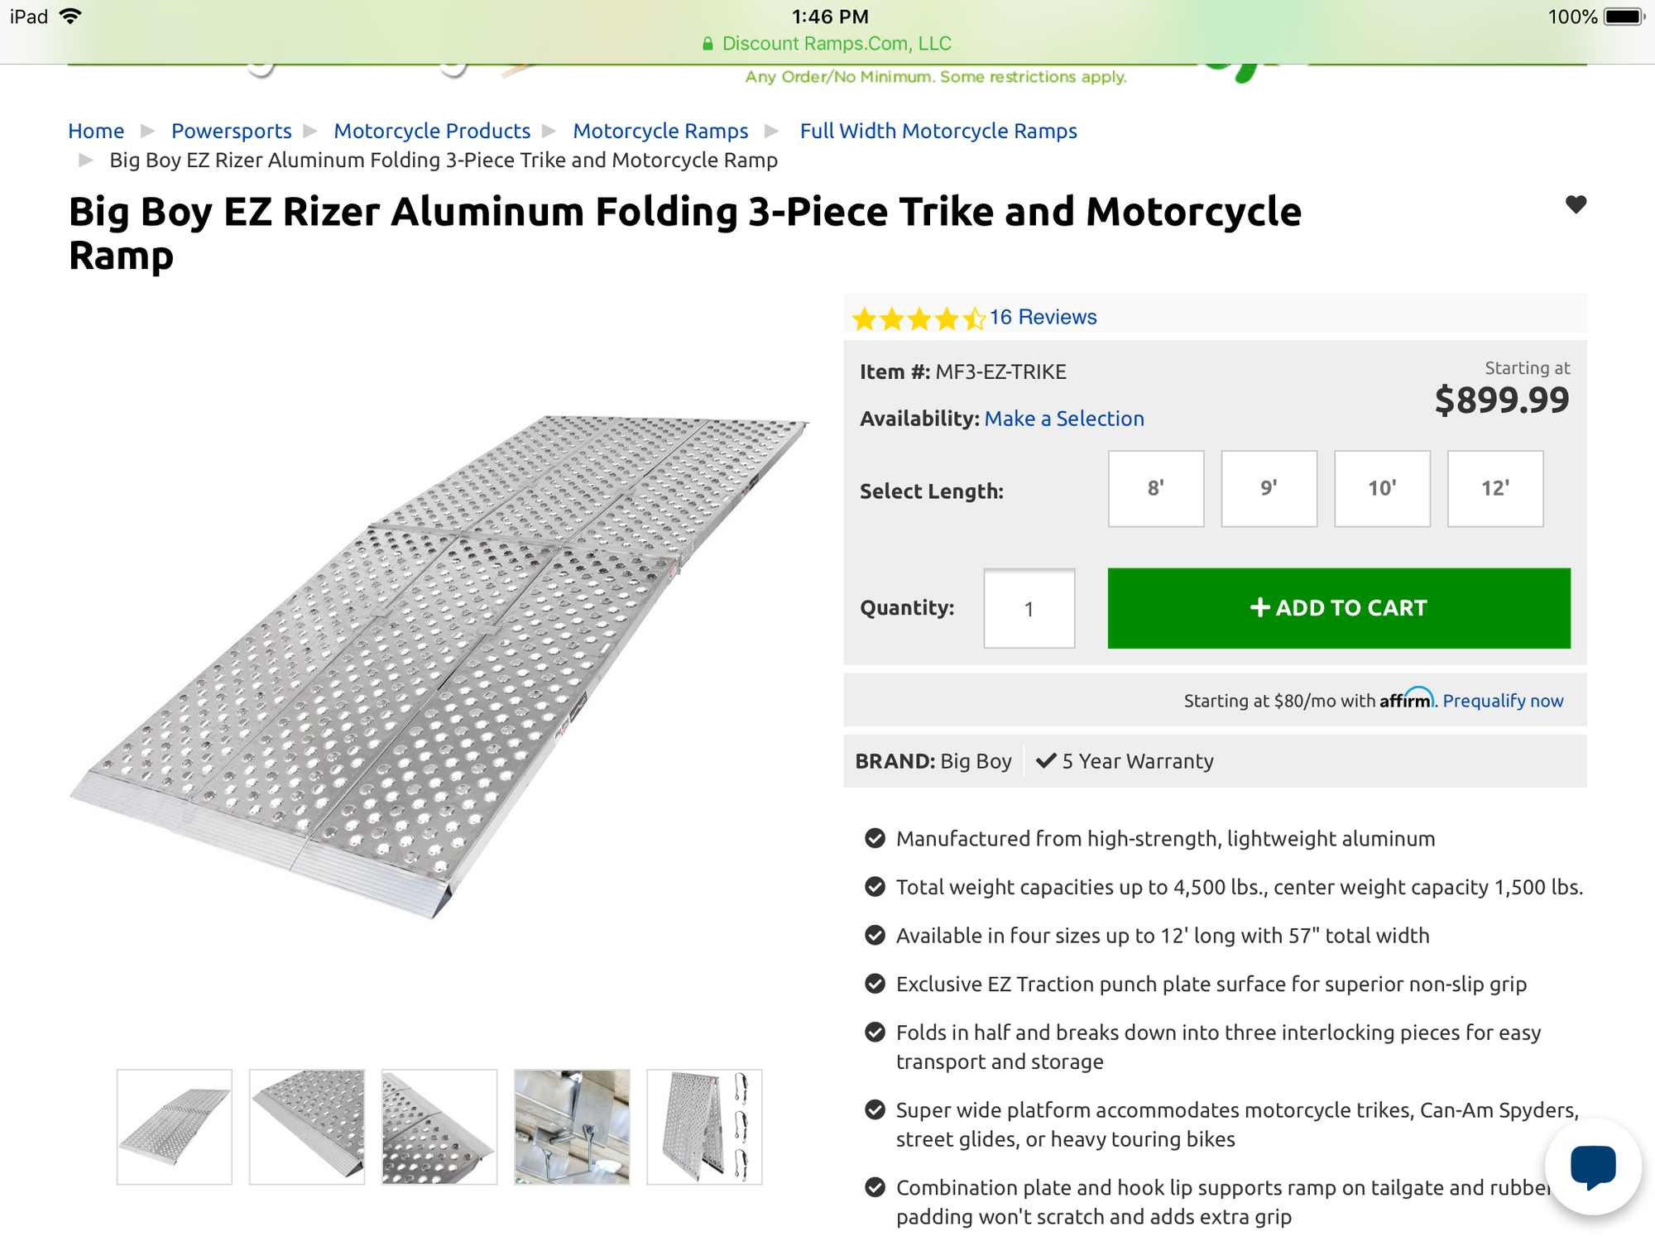
Task: Show the hook attachment close-up thumbnail
Action: (572, 1126)
